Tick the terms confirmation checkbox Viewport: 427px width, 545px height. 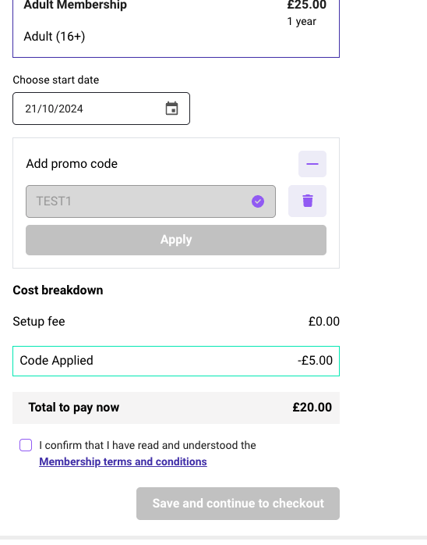pos(26,445)
